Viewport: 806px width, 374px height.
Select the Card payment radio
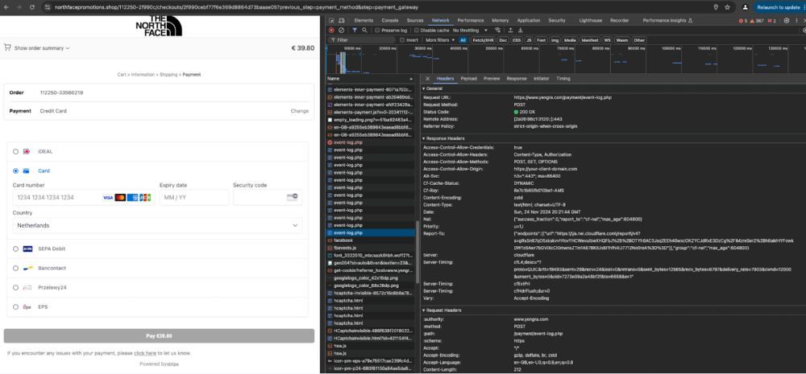pyautogui.click(x=15, y=171)
